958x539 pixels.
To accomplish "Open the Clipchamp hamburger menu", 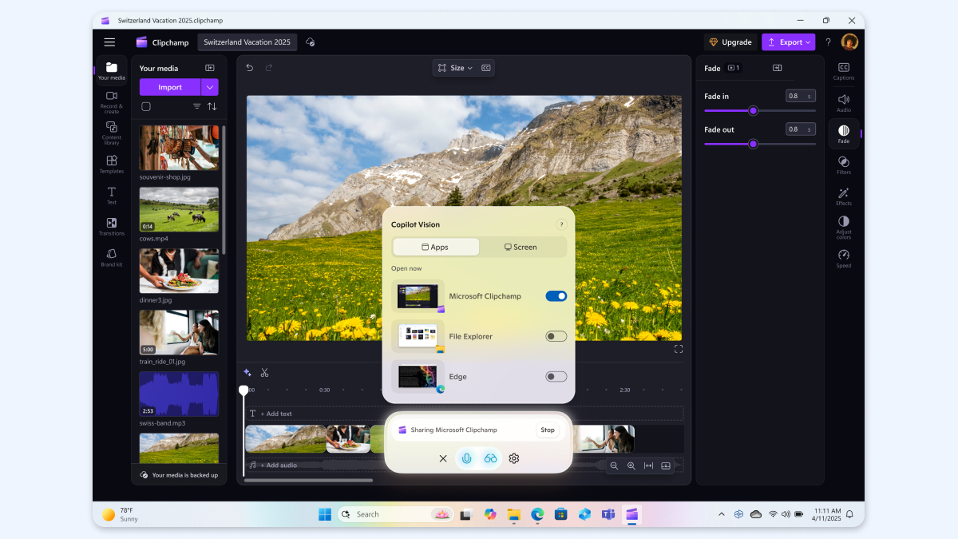I will (x=109, y=42).
